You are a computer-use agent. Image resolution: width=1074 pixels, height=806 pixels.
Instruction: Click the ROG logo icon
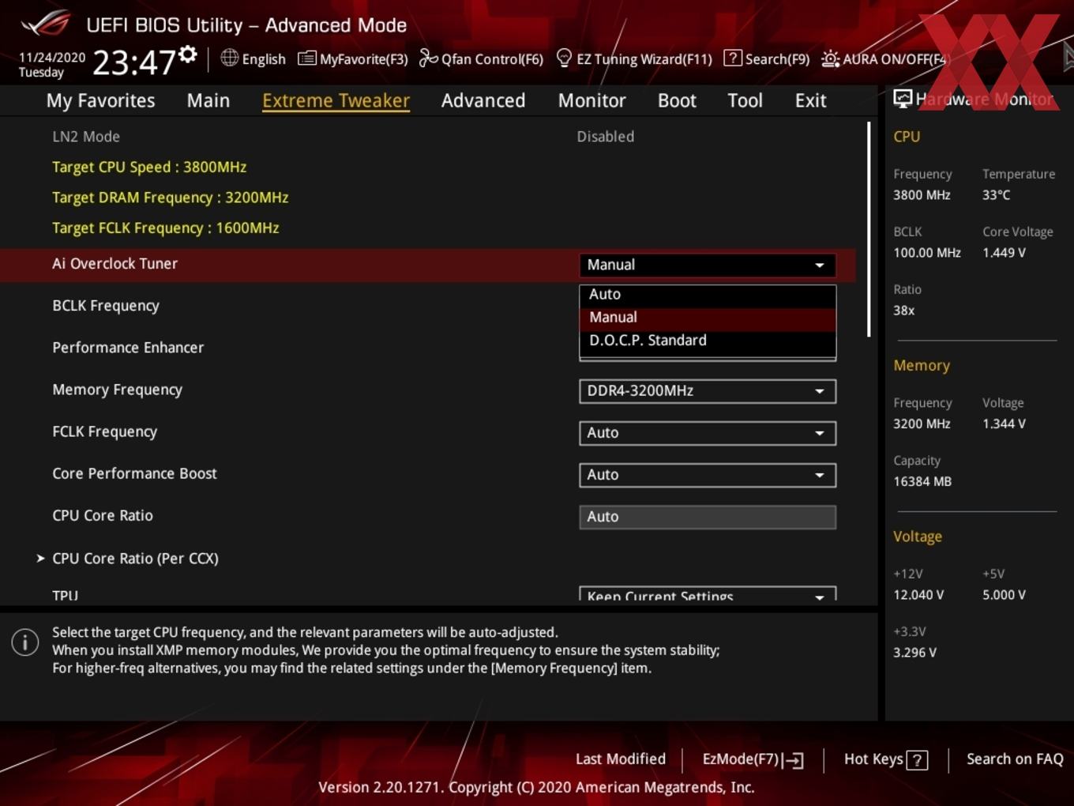tap(45, 24)
